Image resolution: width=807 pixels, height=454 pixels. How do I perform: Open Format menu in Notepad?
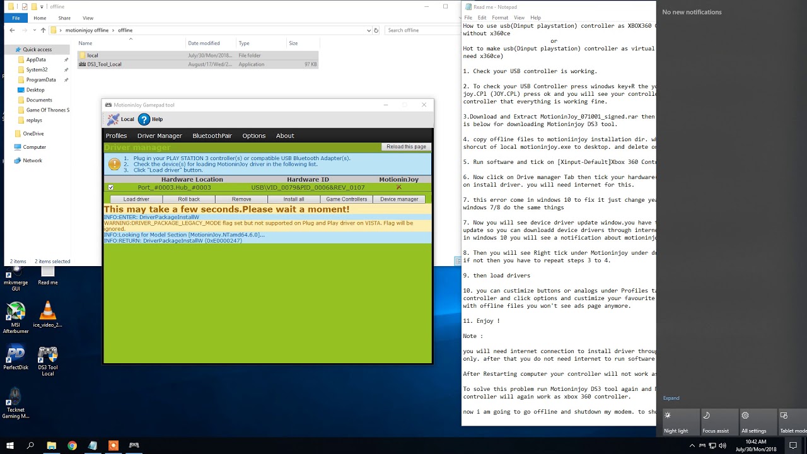pos(500,18)
